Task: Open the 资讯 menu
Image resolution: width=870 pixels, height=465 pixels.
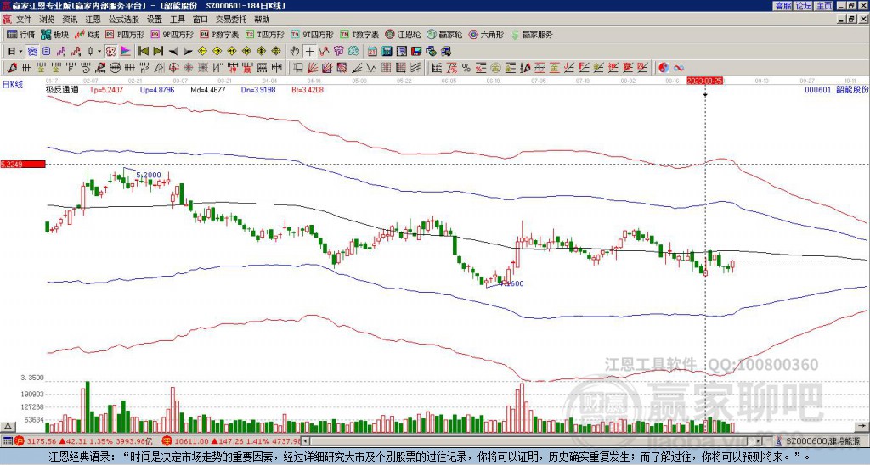Action: click(70, 20)
